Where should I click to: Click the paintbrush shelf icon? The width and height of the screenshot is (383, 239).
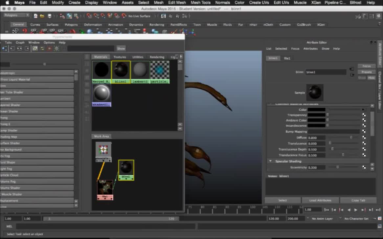174,31
